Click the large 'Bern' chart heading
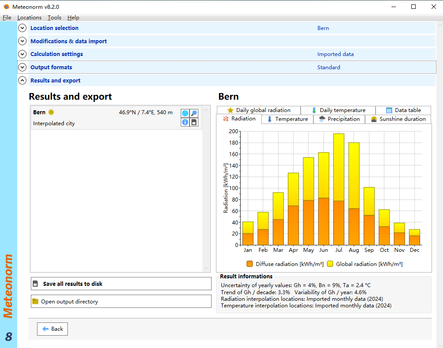 click(228, 97)
